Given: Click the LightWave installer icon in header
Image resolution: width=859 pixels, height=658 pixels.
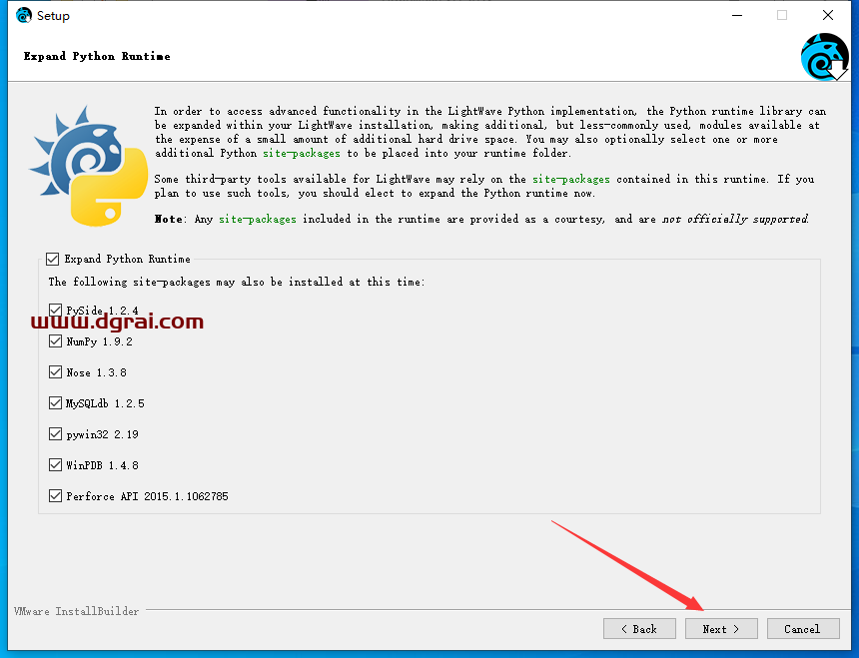Looking at the screenshot, I should 824,57.
